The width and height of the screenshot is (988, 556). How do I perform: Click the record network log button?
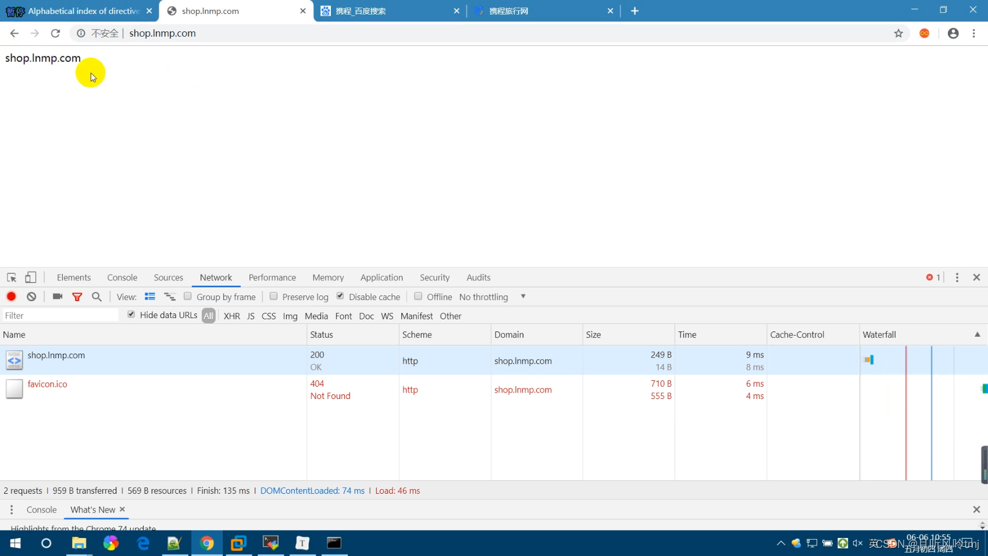[x=11, y=297]
